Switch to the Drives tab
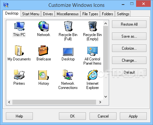This screenshot has width=153, height=125. (x=48, y=14)
